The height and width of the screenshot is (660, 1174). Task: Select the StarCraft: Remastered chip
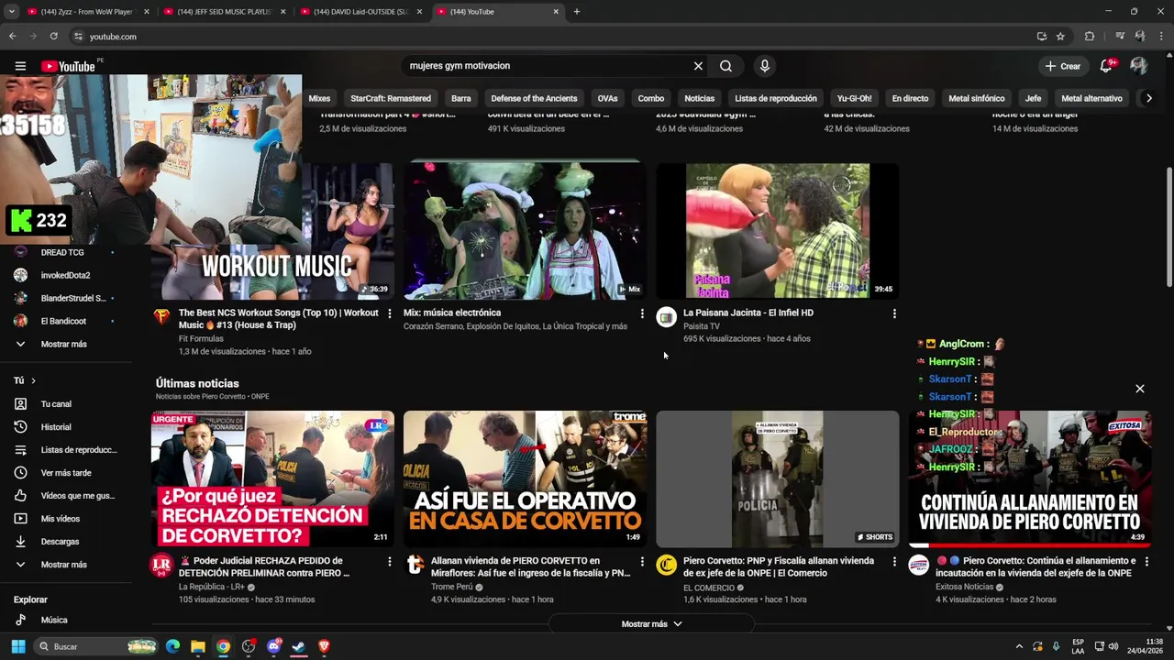tap(391, 98)
